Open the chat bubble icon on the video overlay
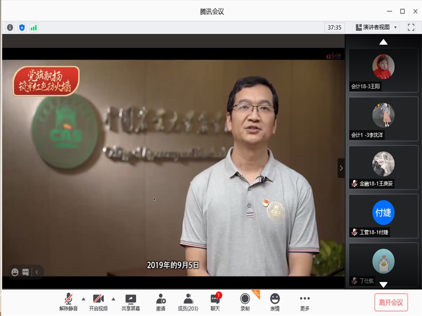Image resolution: width=422 pixels, height=316 pixels. pos(25,272)
